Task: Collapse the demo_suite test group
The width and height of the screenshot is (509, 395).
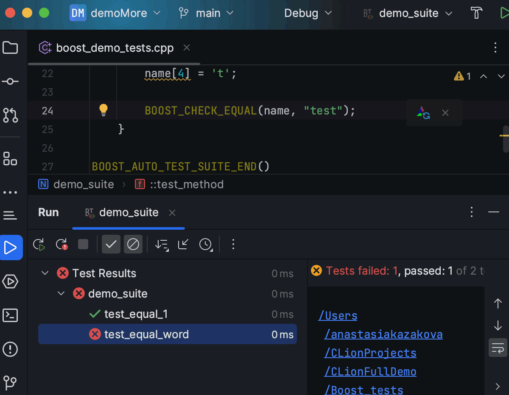Action: pos(61,293)
